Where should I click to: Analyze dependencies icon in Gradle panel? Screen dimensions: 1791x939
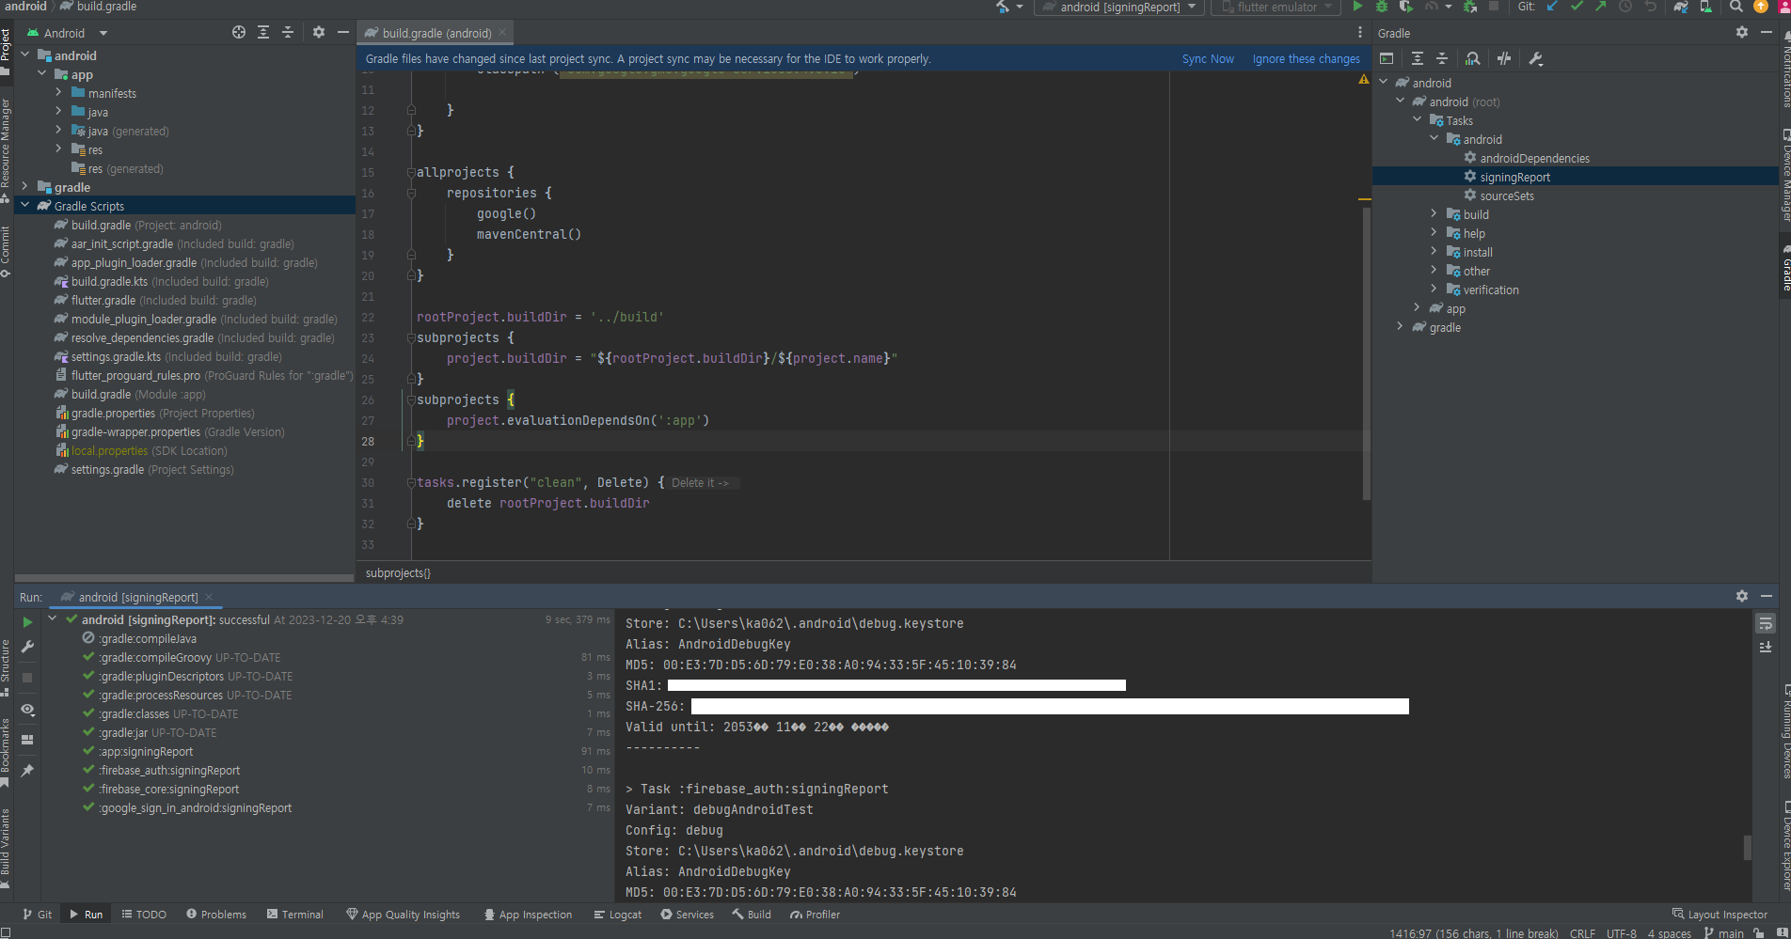[x=1473, y=58]
